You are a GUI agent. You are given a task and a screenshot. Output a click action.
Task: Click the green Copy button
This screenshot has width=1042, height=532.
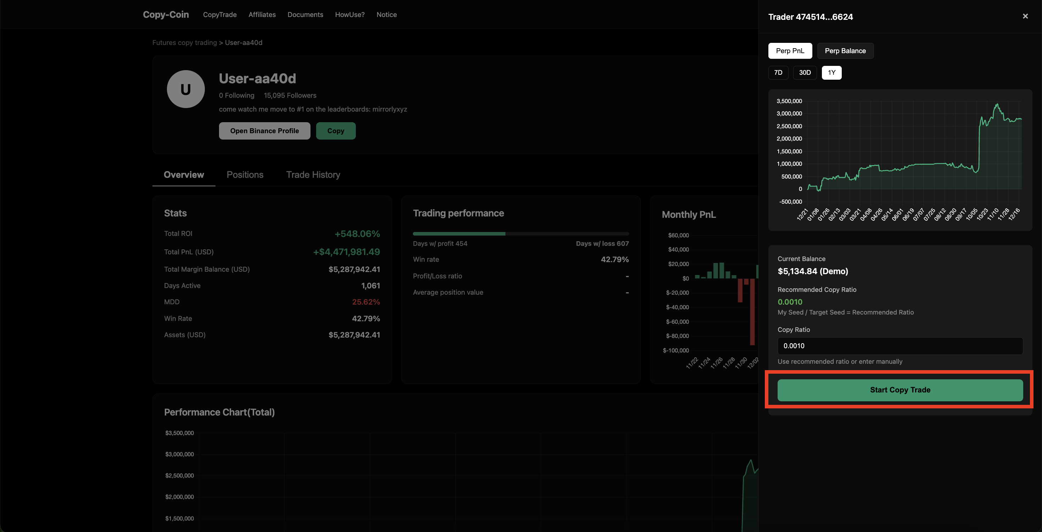(336, 131)
